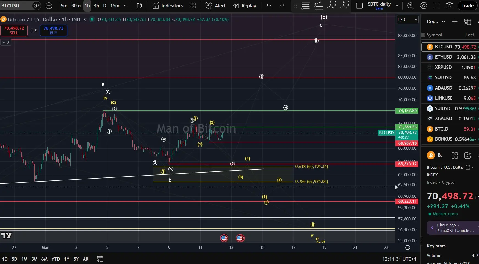Click the first US economic event flag
Viewport: 479px width, 264px height.
pos(224,238)
